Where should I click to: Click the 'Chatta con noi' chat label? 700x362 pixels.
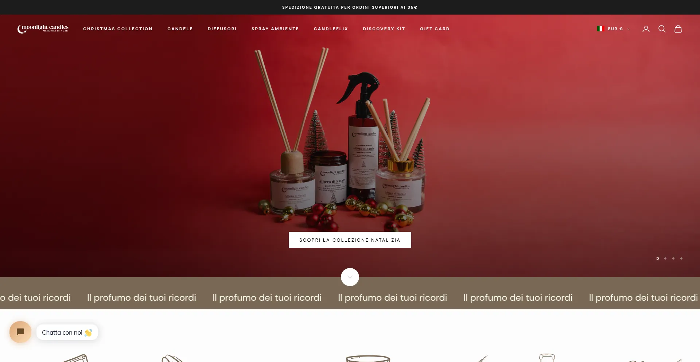coord(67,332)
